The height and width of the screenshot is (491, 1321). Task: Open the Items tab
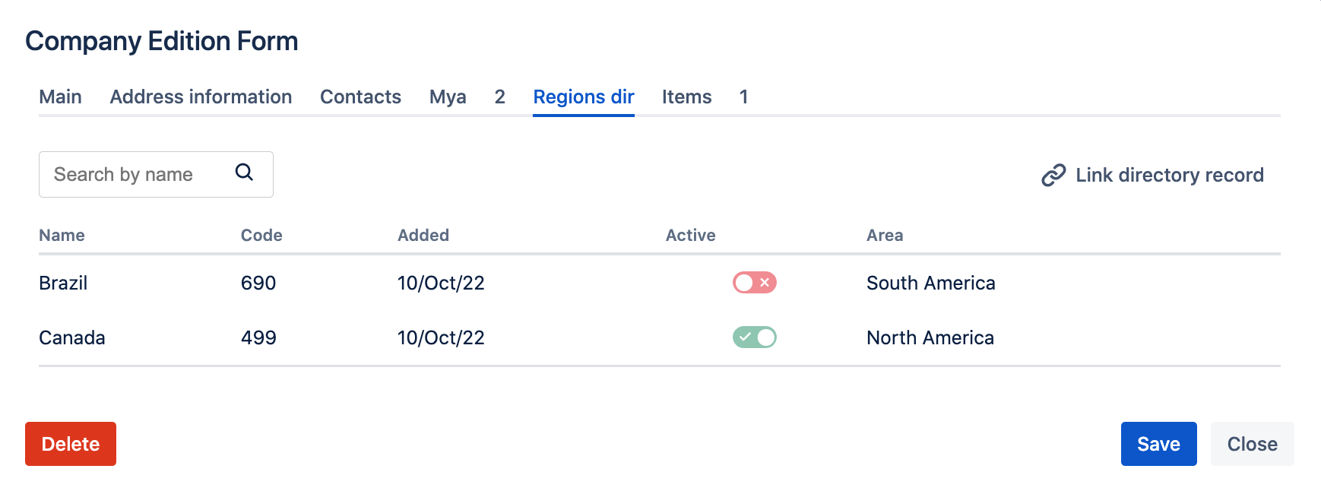686,97
